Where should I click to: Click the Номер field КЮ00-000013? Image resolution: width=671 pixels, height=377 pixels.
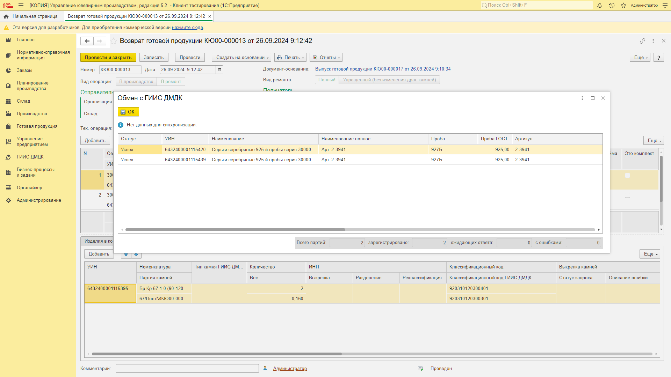tap(120, 70)
